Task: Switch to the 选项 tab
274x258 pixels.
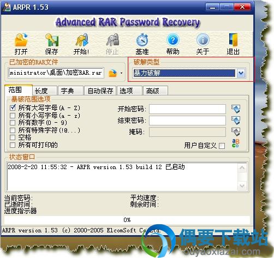Action: coord(129,91)
